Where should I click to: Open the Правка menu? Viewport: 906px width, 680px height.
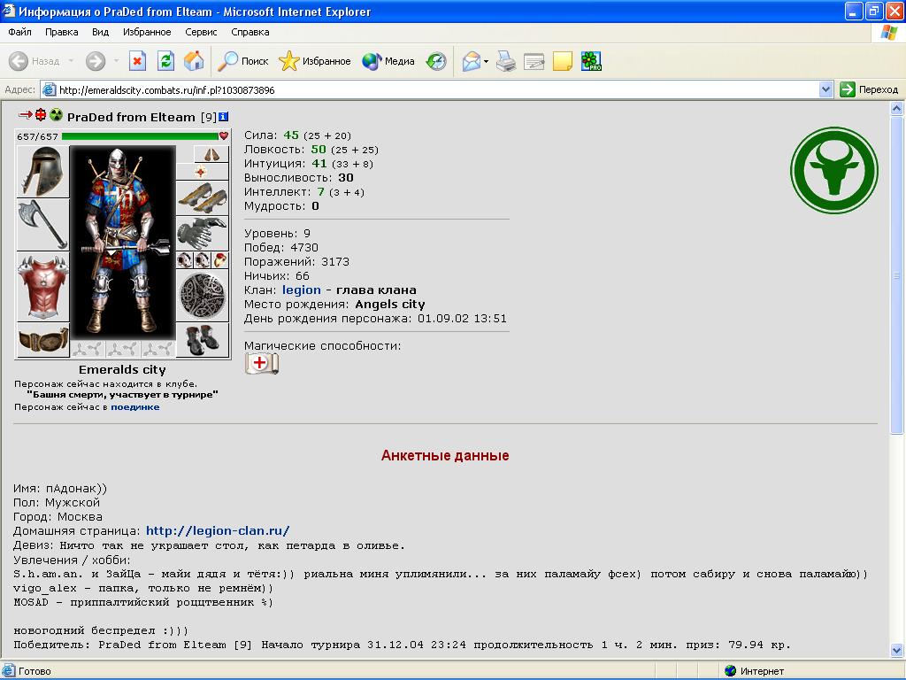(x=61, y=32)
